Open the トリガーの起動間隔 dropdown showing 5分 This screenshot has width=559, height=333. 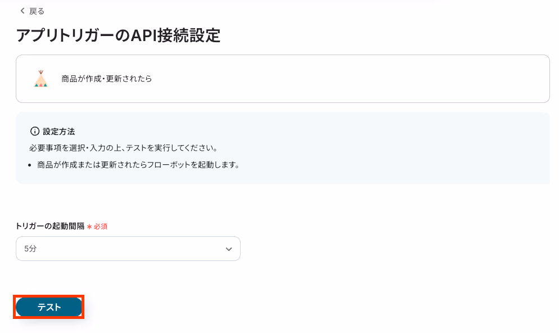click(128, 249)
